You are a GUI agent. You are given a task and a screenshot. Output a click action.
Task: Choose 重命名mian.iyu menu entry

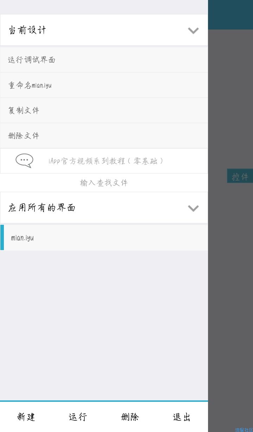click(x=104, y=85)
